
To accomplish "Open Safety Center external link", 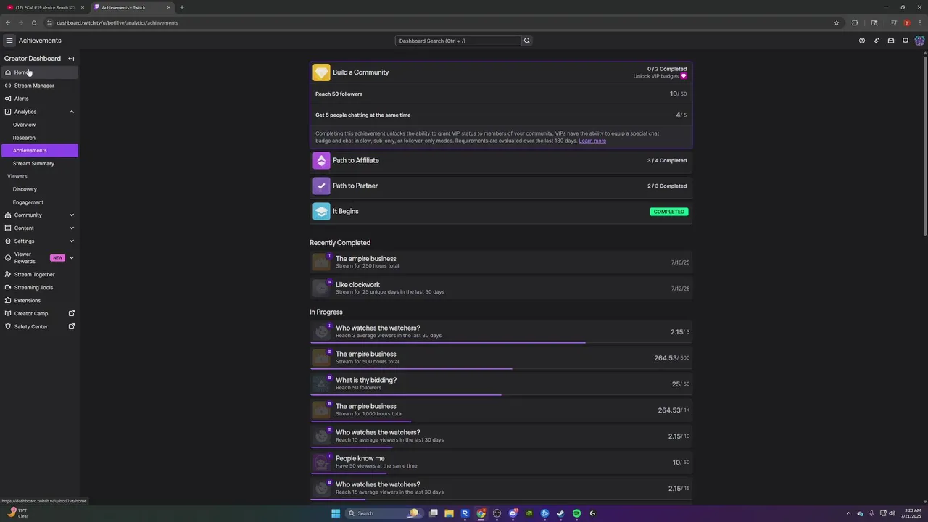I will (x=39, y=327).
